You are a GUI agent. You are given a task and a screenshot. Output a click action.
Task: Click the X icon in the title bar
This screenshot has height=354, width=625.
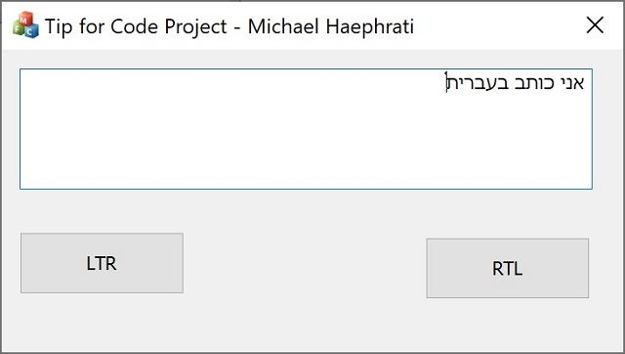[595, 25]
